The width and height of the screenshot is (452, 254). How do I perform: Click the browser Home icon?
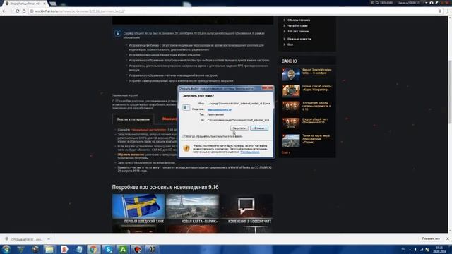[24, 11]
